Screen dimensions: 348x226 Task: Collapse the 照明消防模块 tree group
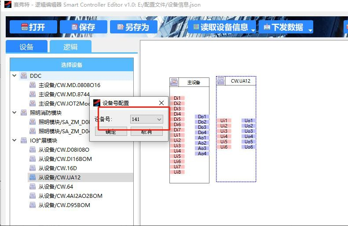coord(15,113)
